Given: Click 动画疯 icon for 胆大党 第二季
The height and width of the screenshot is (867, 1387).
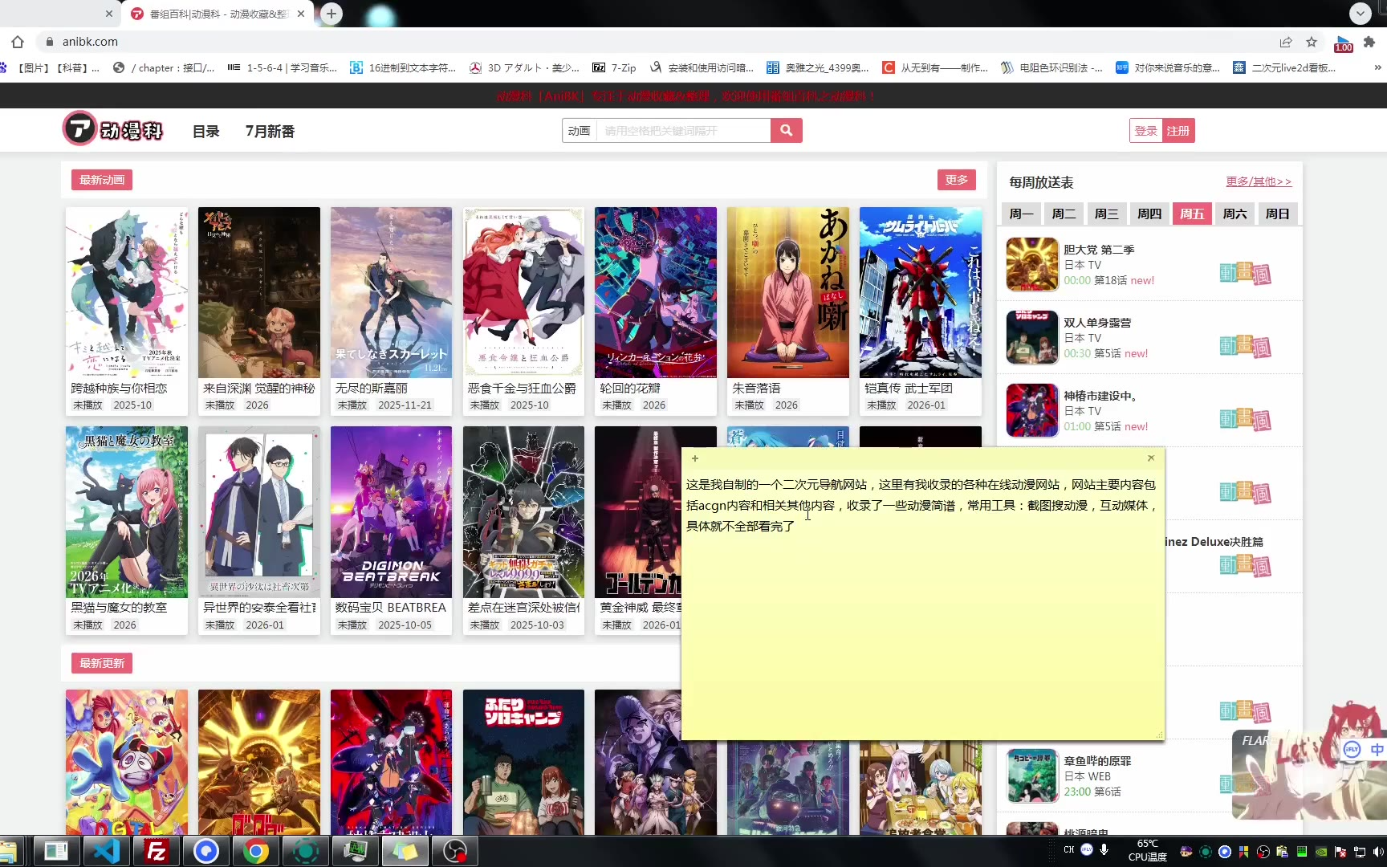Looking at the screenshot, I should [x=1245, y=273].
